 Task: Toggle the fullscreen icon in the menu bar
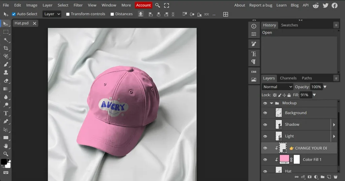coord(166,5)
